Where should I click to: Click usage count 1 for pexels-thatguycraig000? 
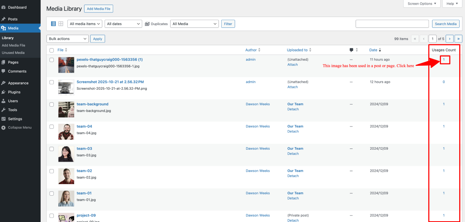pos(444,60)
